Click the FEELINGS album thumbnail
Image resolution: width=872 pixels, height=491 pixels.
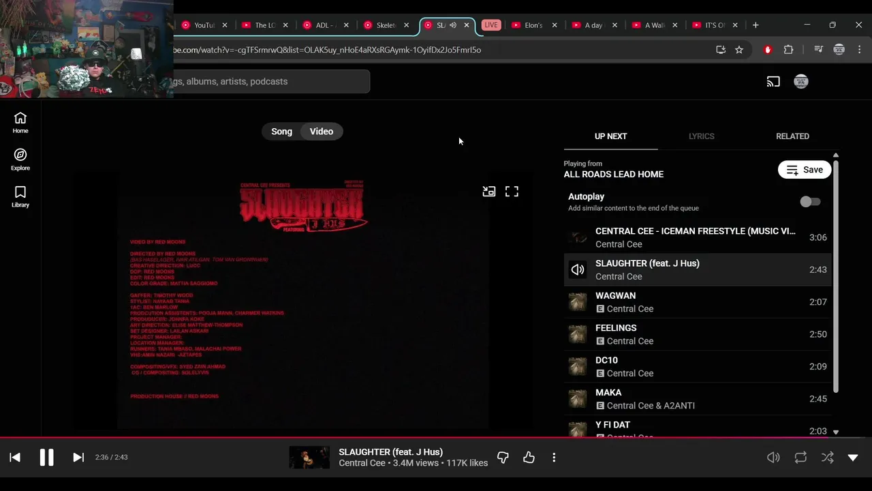[578, 334]
